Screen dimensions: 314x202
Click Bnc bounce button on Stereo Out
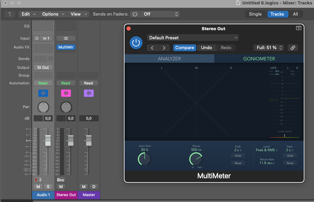(61, 180)
